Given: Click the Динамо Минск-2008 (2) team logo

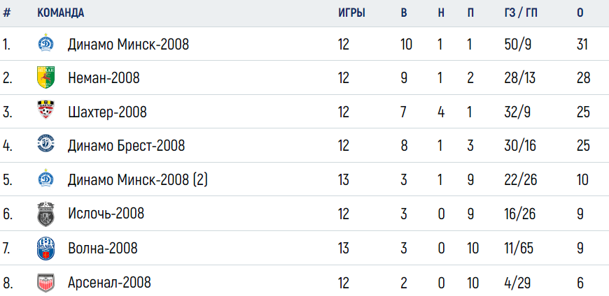Looking at the screenshot, I should point(45,178).
